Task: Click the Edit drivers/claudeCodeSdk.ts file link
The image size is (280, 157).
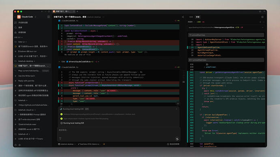Action: 80,62
